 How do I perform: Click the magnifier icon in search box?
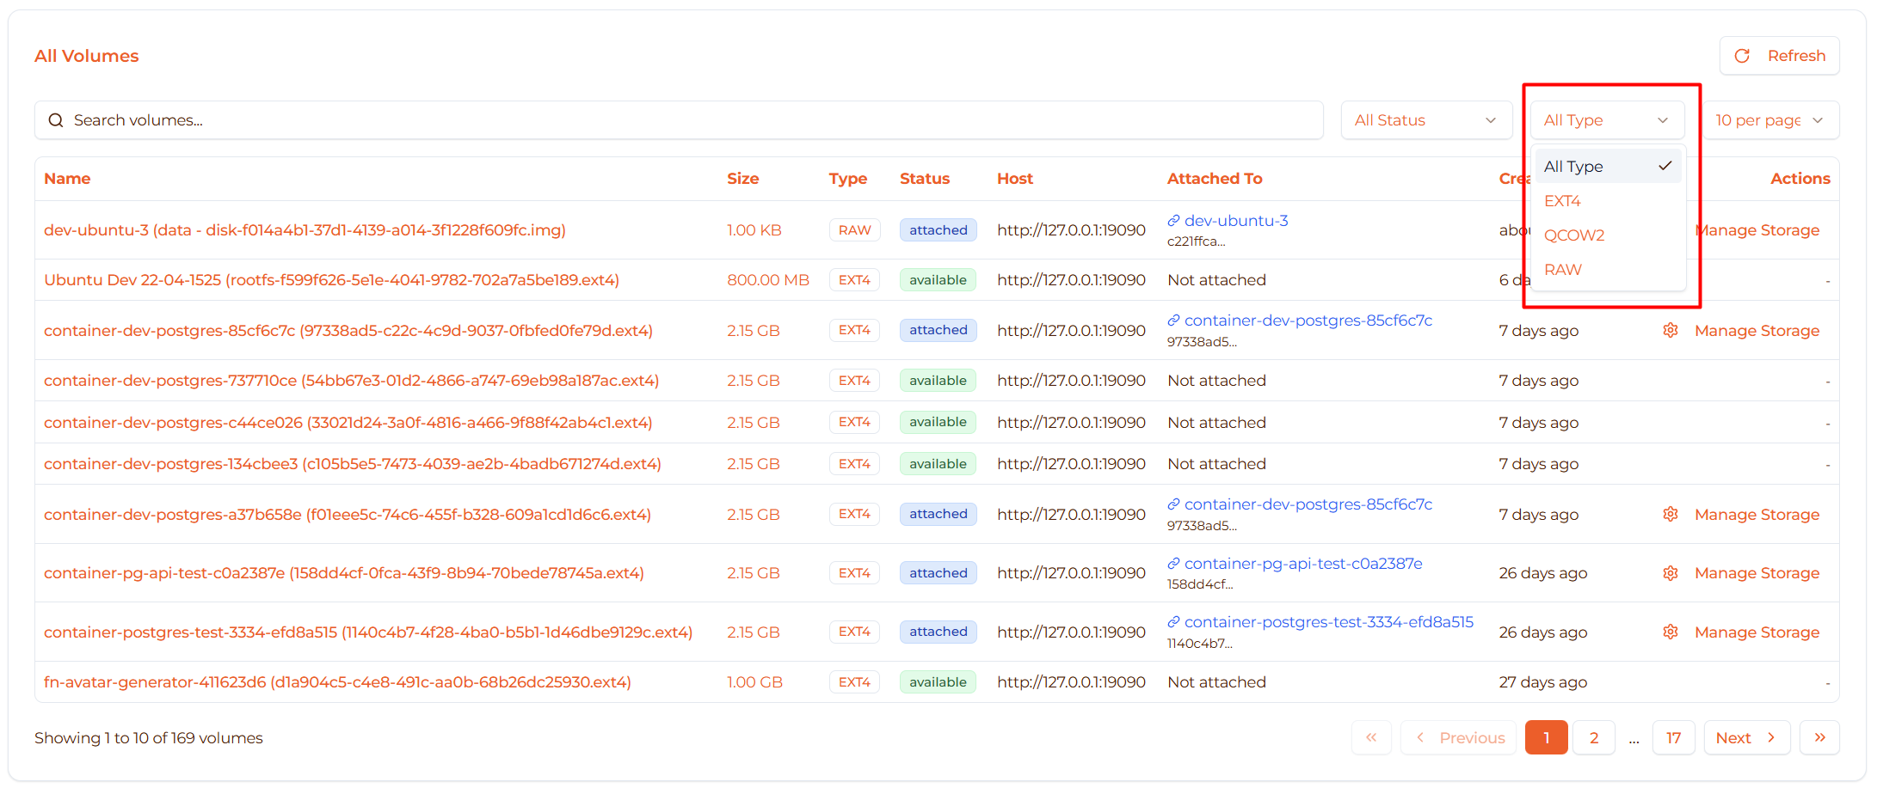pos(56,120)
